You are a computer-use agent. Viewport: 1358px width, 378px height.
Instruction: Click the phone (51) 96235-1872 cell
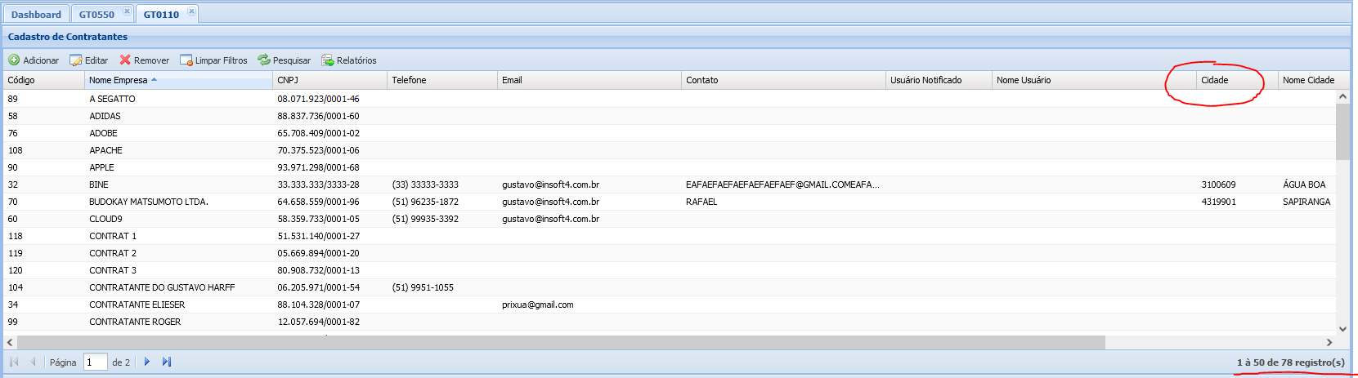click(x=442, y=202)
